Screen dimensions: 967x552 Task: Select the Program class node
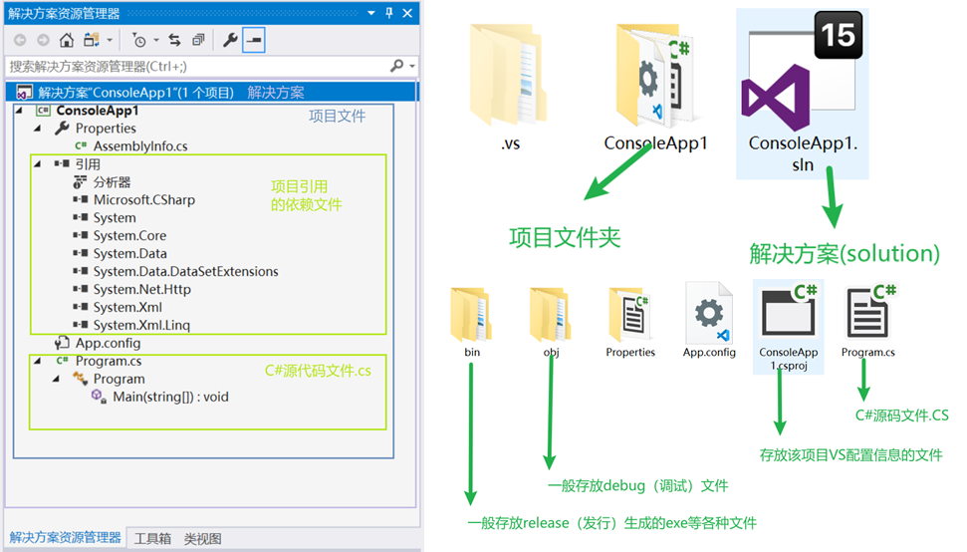pyautogui.click(x=109, y=379)
